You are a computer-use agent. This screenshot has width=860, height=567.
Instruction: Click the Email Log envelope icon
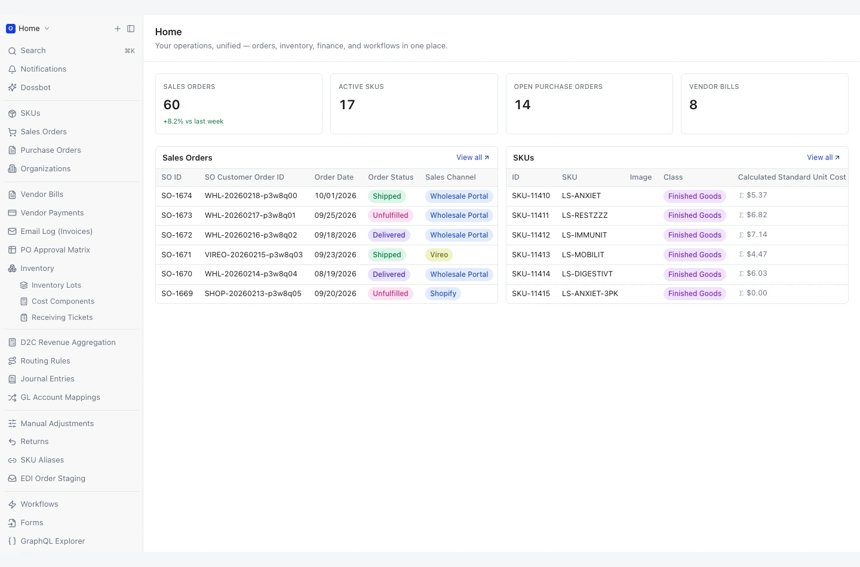(12, 232)
